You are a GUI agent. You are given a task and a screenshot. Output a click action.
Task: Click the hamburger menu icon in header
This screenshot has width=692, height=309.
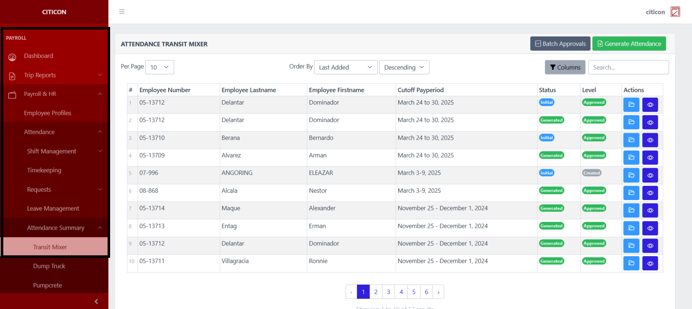[122, 12]
